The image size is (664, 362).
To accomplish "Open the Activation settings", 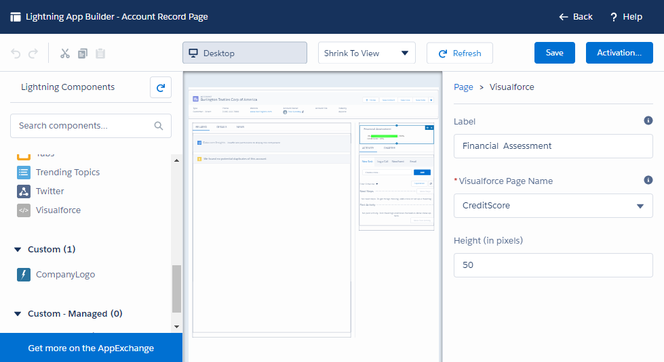I will [619, 53].
